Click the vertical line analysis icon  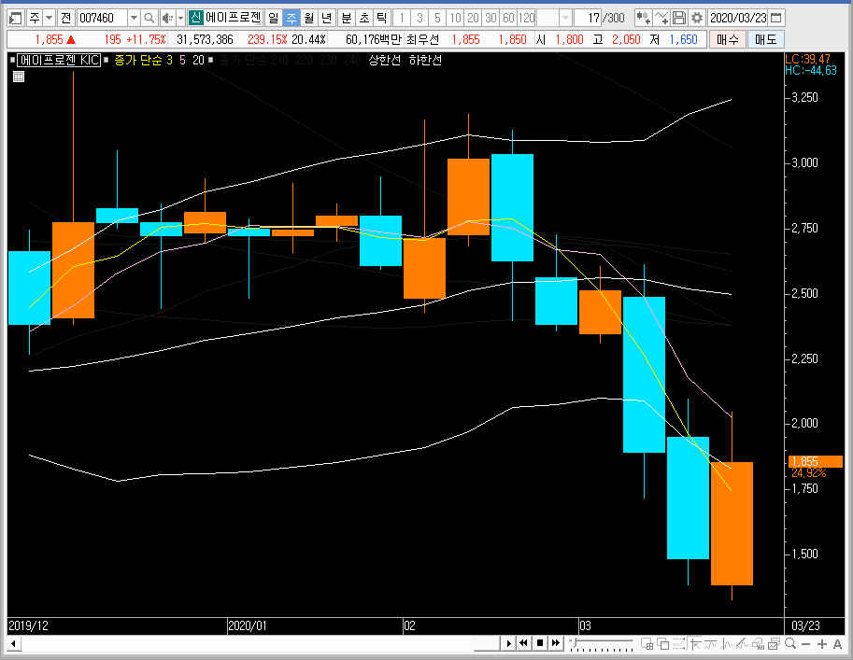pyautogui.click(x=726, y=644)
